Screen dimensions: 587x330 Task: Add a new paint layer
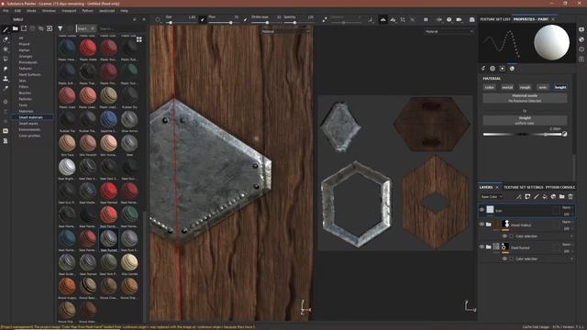pos(536,196)
